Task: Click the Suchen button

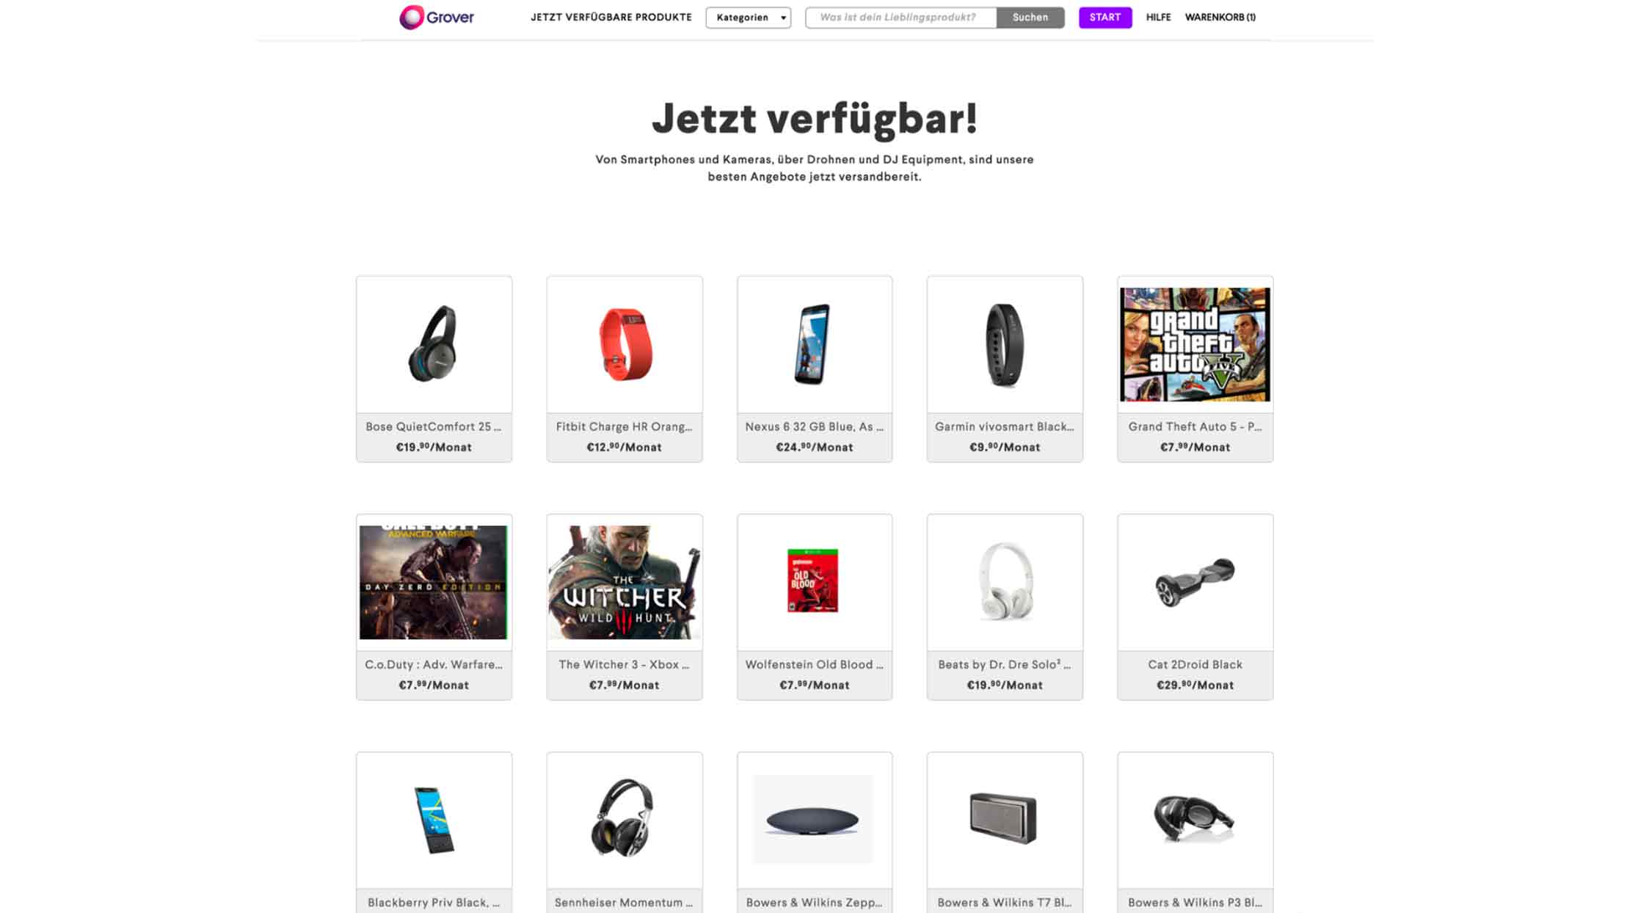Action: pos(1030,18)
